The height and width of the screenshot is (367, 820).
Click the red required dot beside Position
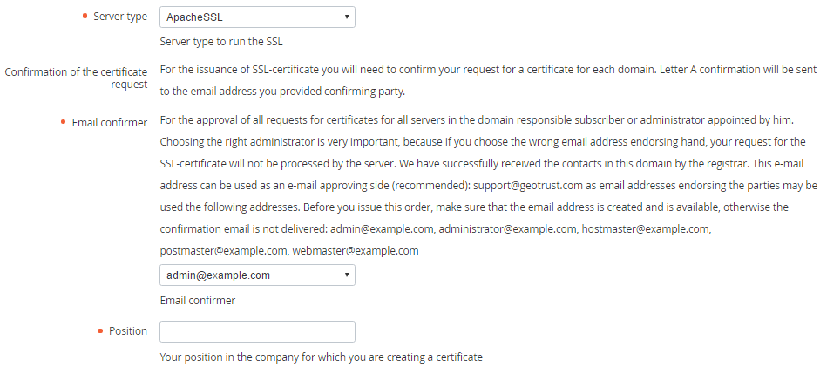[99, 331]
